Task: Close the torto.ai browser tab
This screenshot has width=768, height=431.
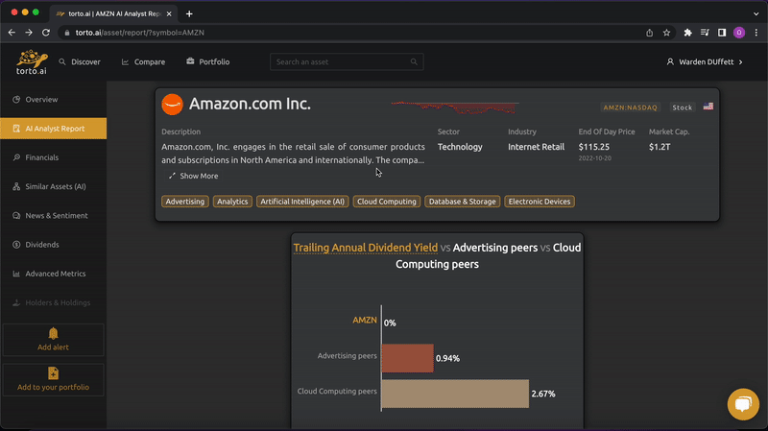Action: click(169, 13)
